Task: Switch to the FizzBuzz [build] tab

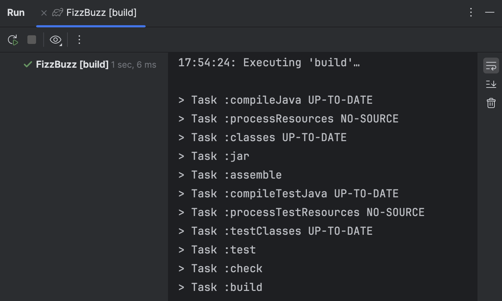Action: (x=101, y=13)
